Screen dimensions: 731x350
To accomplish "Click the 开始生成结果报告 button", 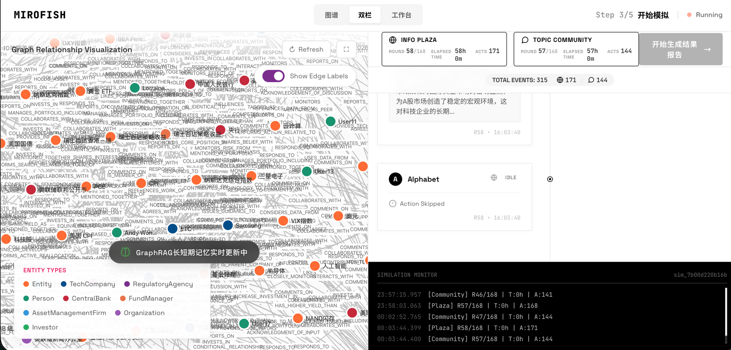I will tap(681, 49).
